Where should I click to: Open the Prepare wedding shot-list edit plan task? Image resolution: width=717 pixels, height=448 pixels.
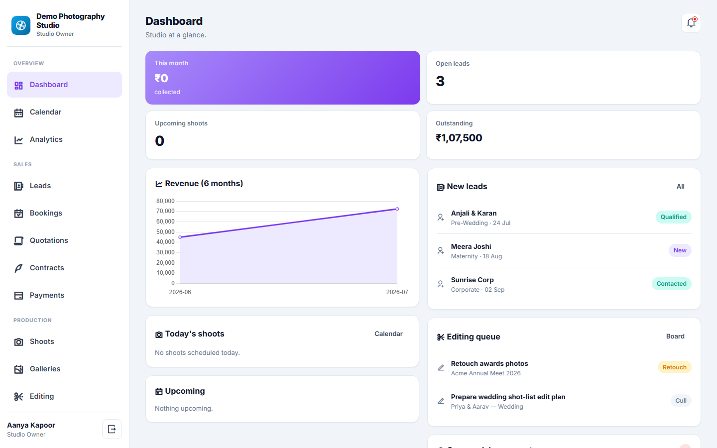point(564,401)
